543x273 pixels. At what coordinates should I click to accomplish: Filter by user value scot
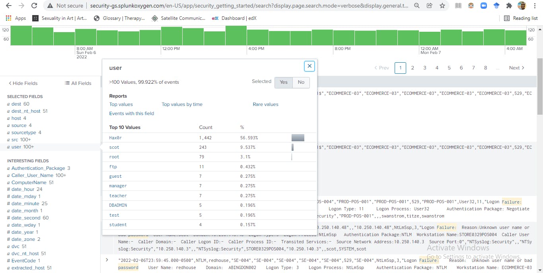coord(114,147)
